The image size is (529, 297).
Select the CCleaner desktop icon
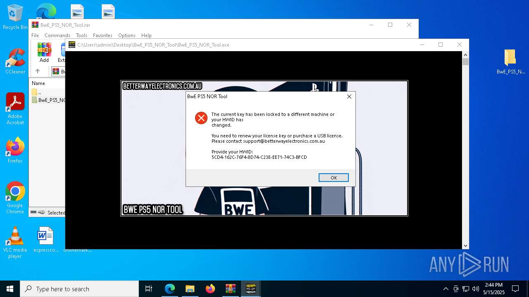[x=15, y=61]
